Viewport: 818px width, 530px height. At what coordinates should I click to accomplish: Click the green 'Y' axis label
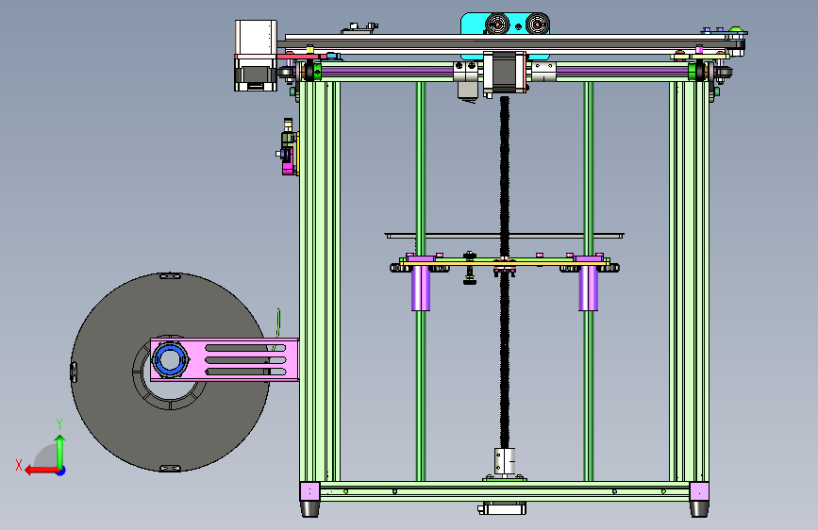click(59, 424)
